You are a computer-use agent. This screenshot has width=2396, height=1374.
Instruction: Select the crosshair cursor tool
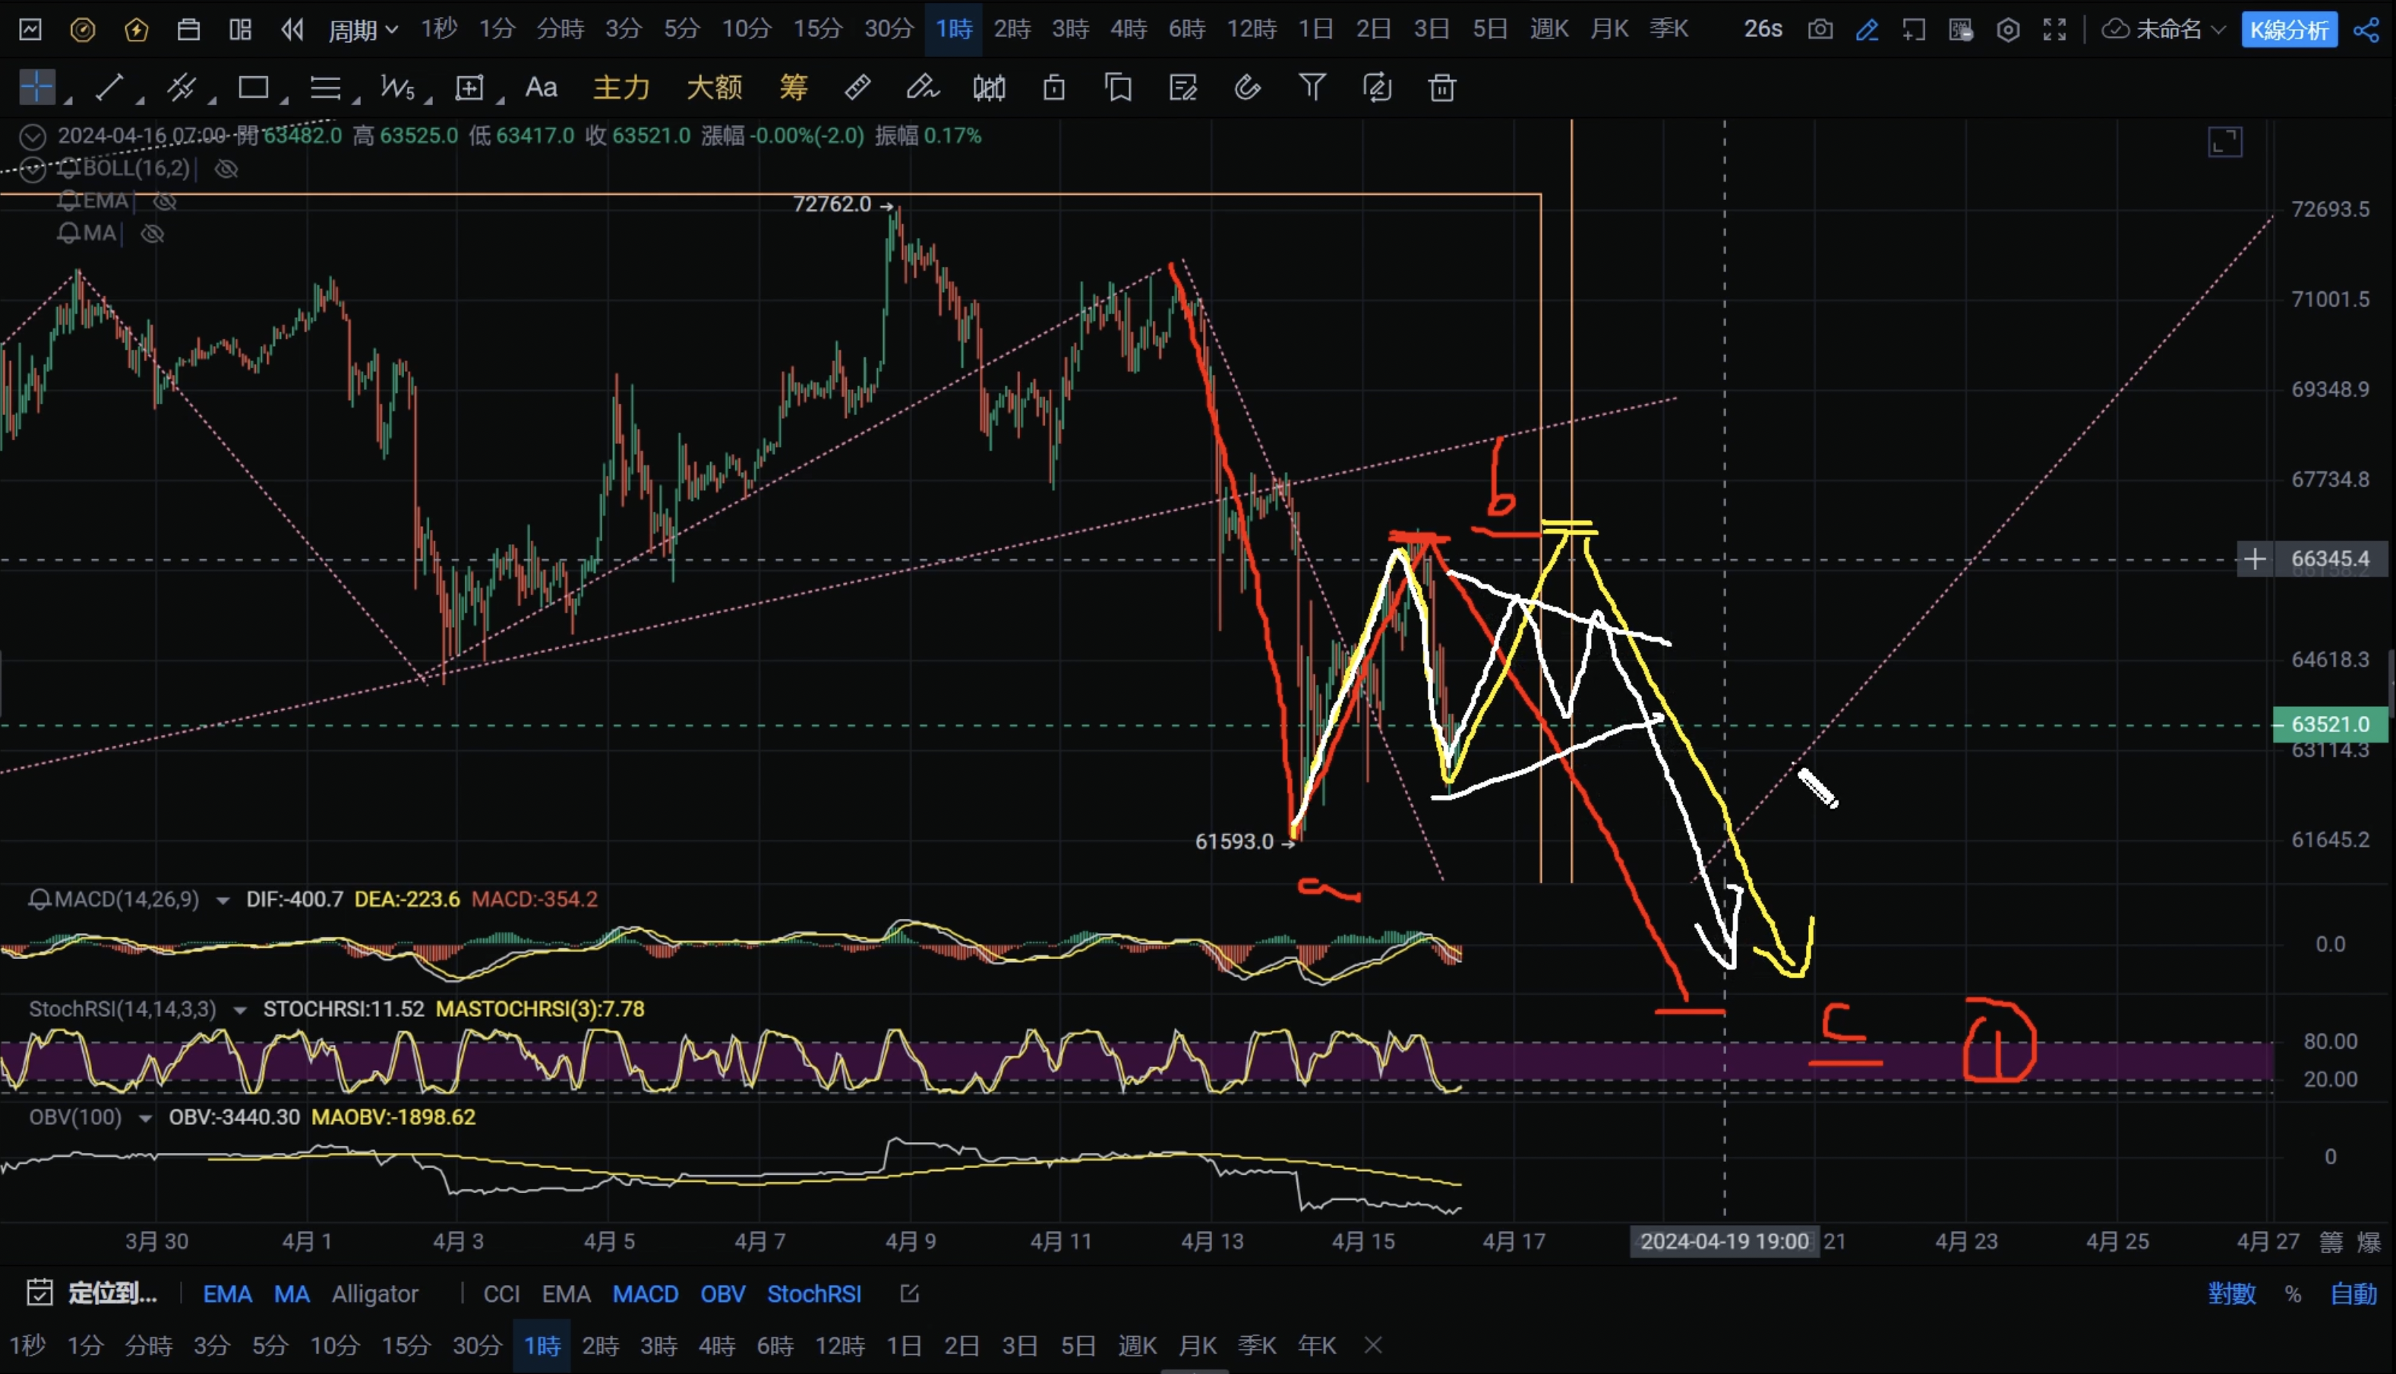pyautogui.click(x=37, y=87)
